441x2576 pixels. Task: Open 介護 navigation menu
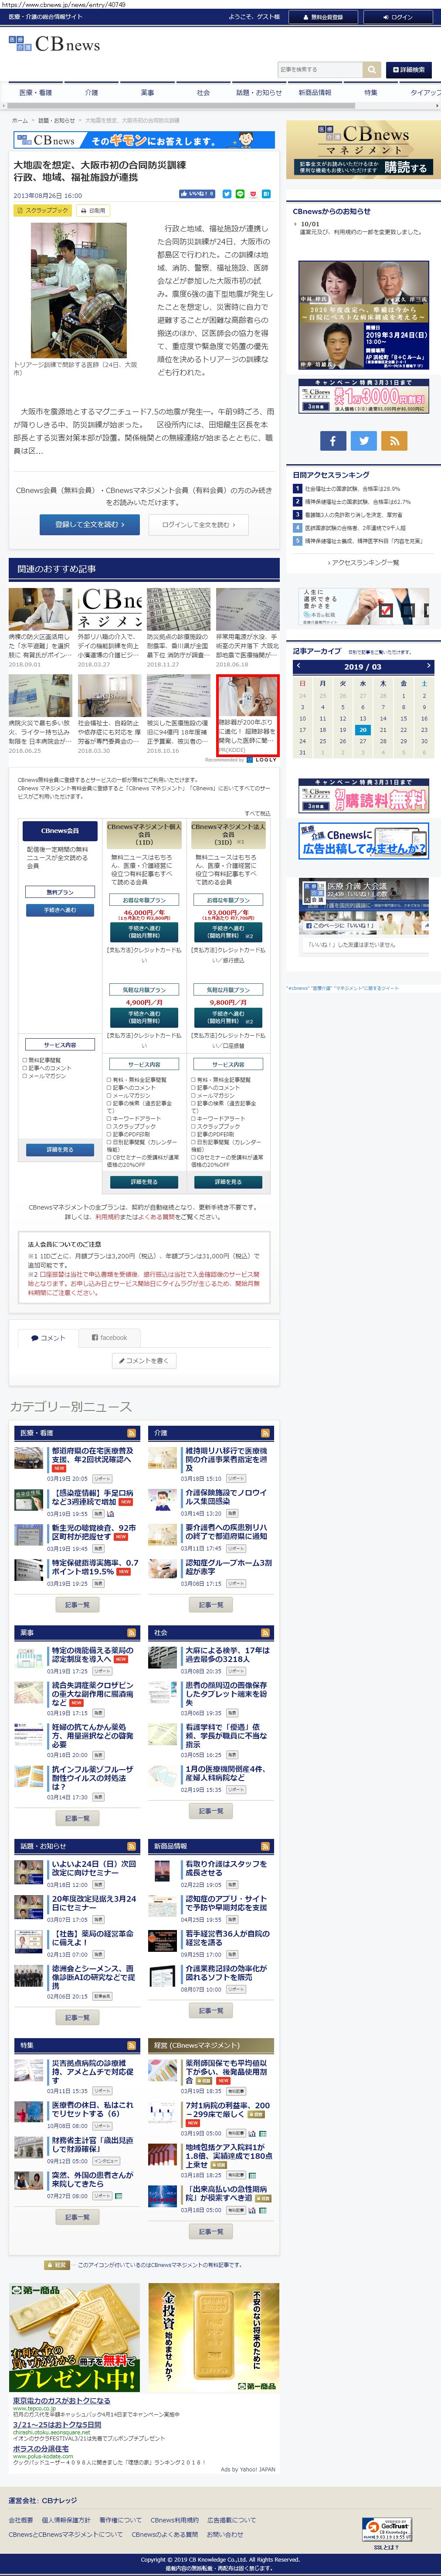(91, 92)
